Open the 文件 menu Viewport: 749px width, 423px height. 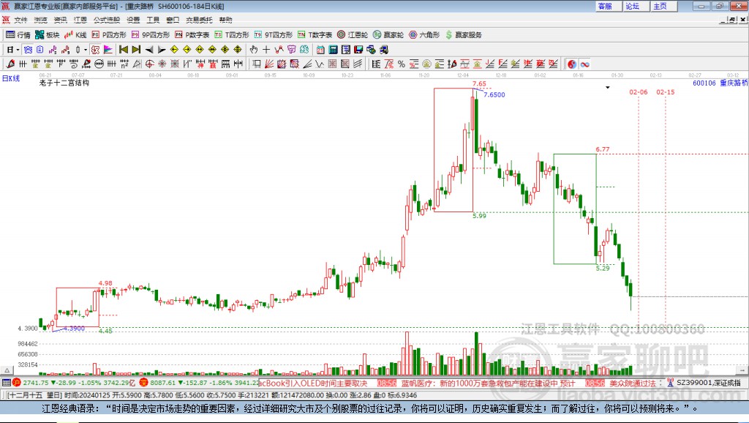coord(20,20)
